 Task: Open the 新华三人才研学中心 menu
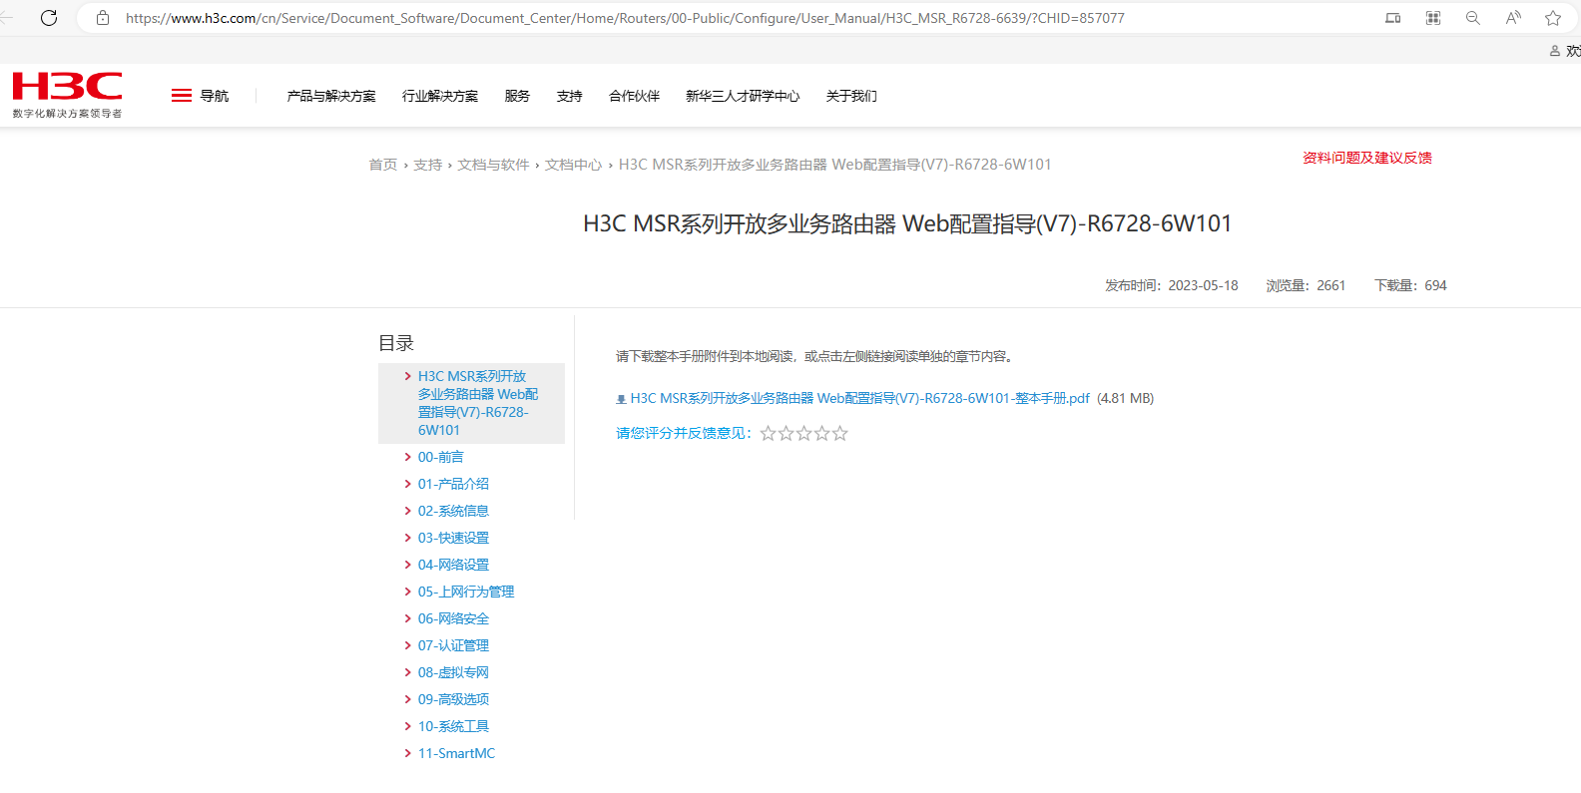click(743, 96)
